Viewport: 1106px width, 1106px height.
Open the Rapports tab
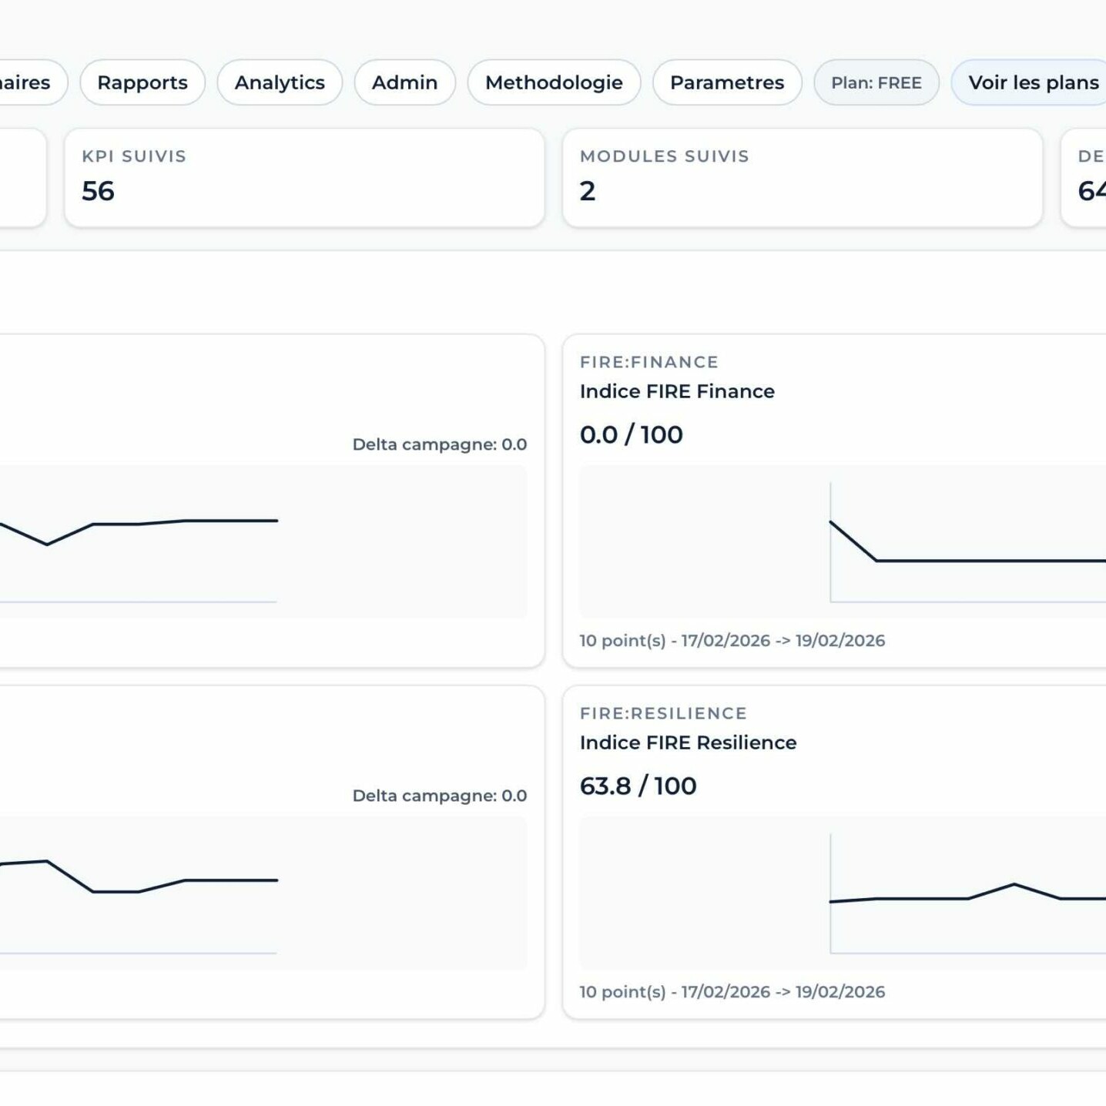[142, 82]
